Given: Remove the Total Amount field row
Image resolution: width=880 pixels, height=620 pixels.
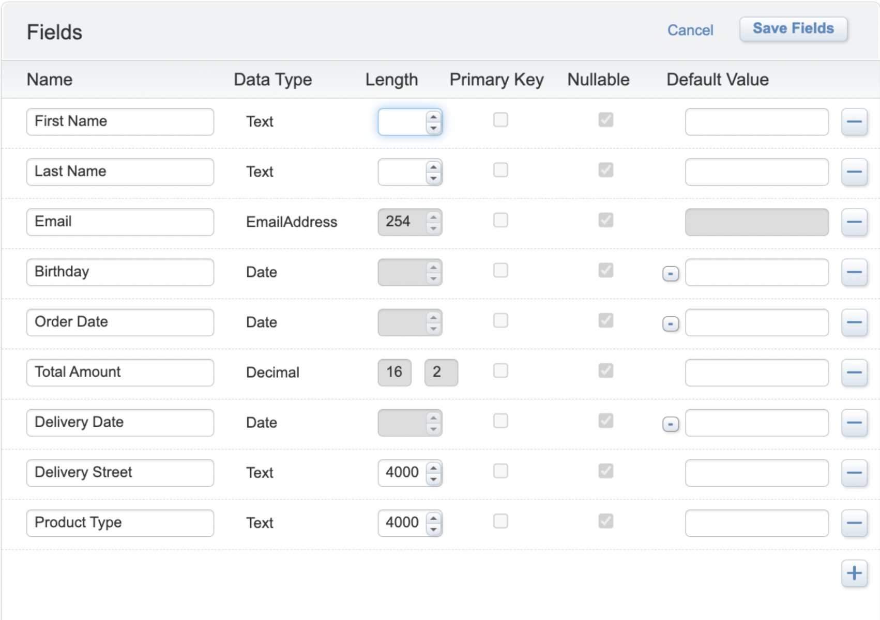Looking at the screenshot, I should [x=854, y=373].
